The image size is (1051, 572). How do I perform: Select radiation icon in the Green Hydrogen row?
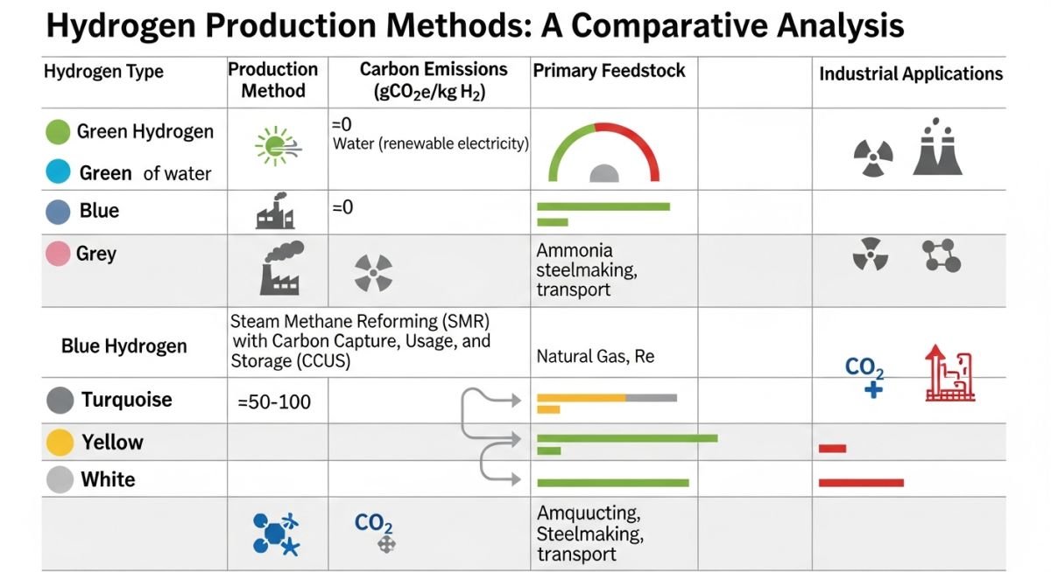point(873,158)
